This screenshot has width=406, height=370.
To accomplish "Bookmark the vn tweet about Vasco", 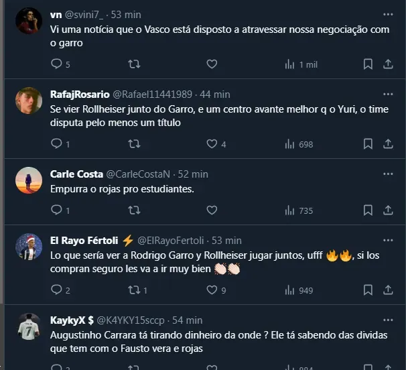I will (368, 64).
